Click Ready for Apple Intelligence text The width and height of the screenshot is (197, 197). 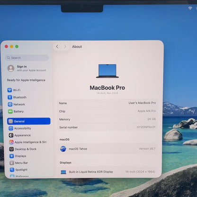click(26, 80)
